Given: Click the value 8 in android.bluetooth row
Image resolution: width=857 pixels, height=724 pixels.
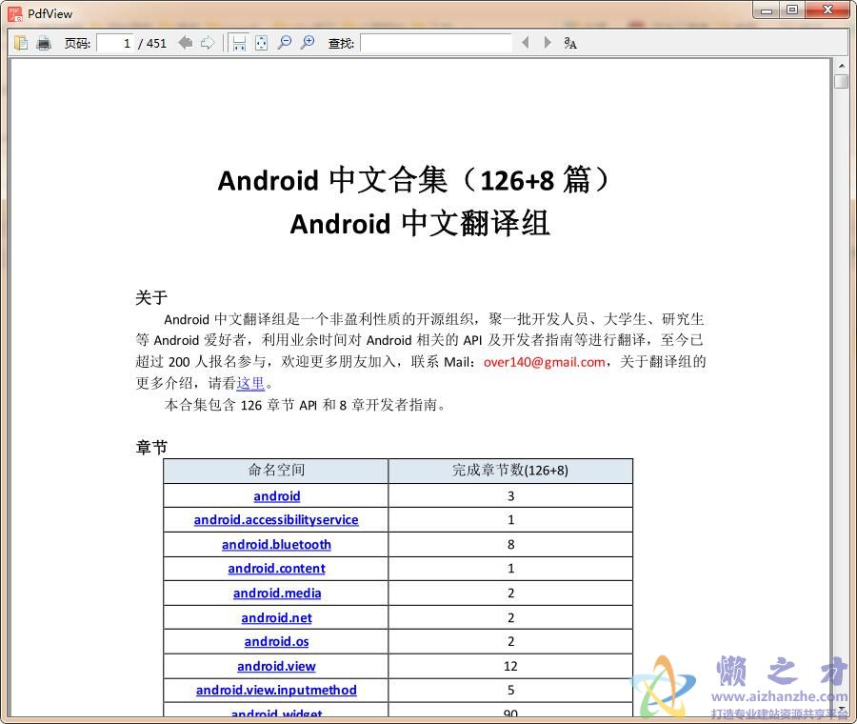Looking at the screenshot, I should click(x=511, y=545).
